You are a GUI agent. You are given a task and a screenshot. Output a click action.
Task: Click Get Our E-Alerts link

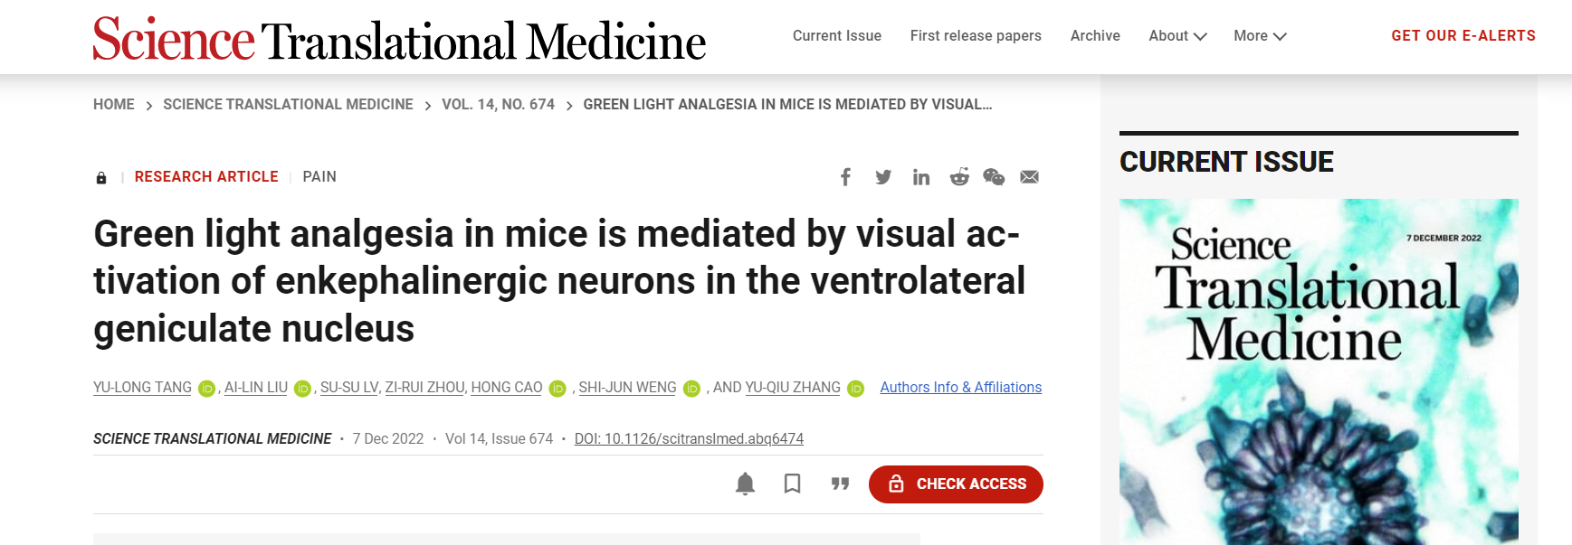click(x=1463, y=36)
